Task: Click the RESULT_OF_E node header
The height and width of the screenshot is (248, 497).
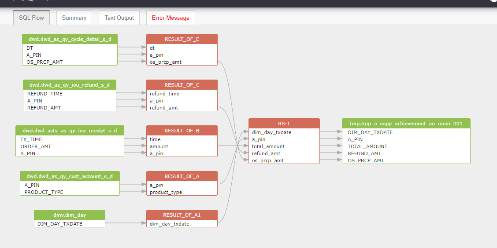Action: pyautogui.click(x=182, y=39)
